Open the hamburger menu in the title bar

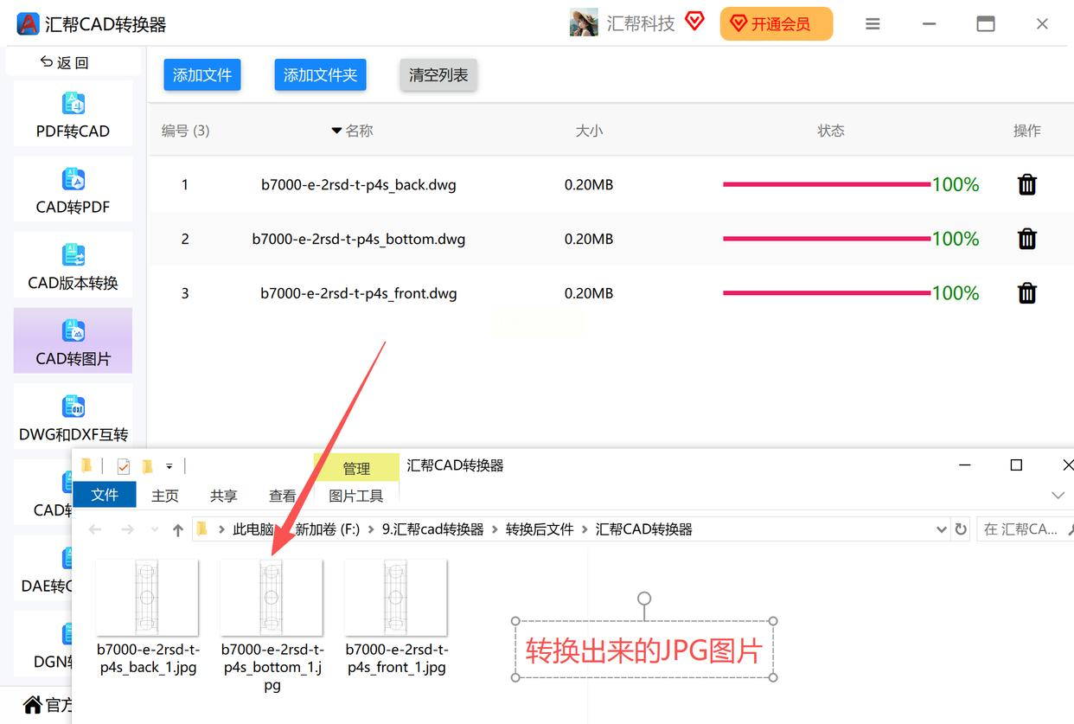tap(873, 24)
